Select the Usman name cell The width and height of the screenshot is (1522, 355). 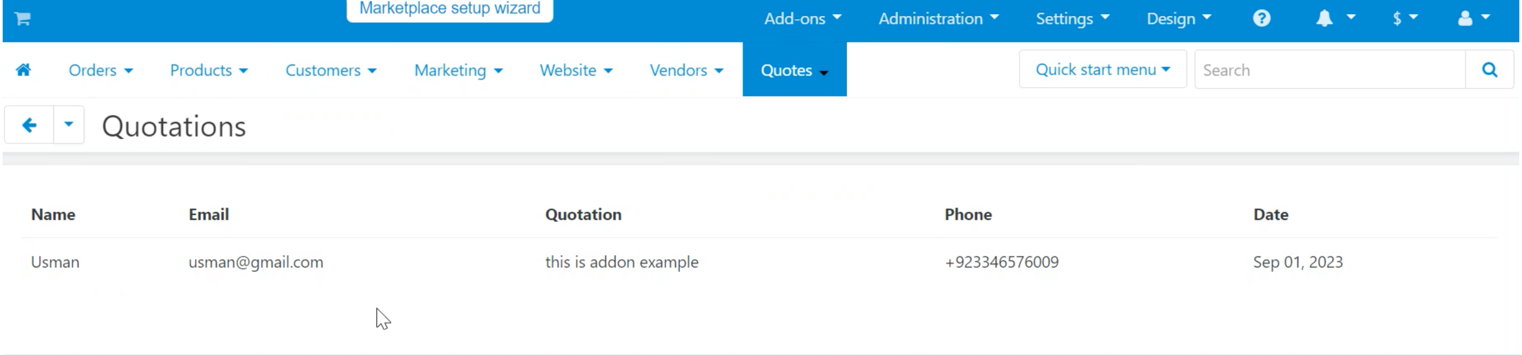coord(55,262)
